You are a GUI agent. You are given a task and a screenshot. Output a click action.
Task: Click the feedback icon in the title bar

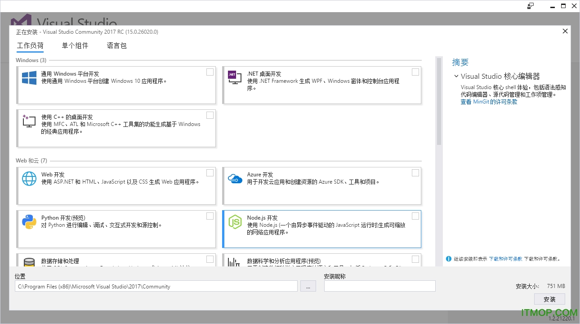(531, 6)
